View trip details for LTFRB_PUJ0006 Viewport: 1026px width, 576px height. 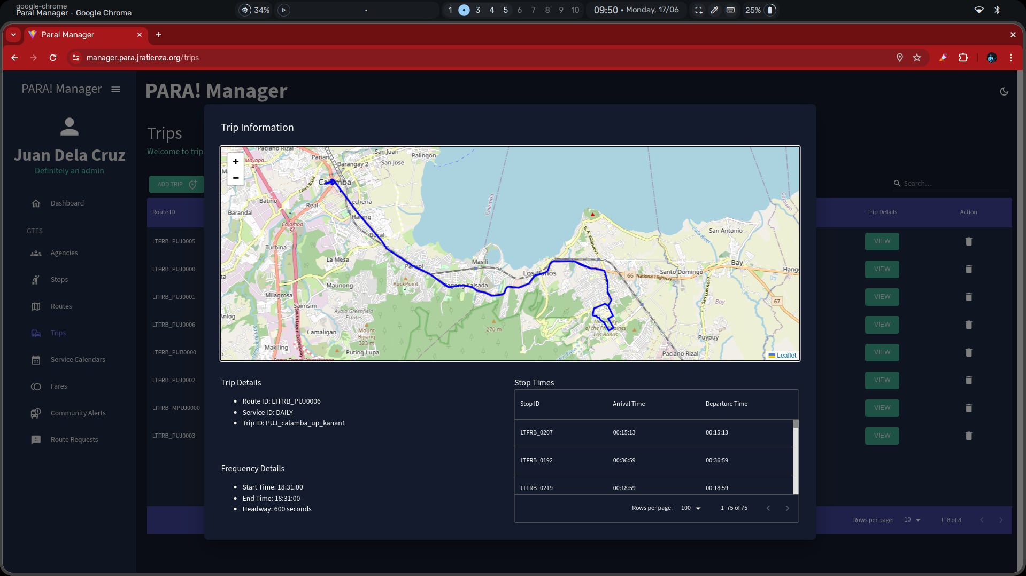tap(882, 325)
